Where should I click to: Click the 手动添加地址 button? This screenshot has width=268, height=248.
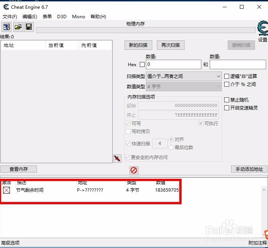249,169
